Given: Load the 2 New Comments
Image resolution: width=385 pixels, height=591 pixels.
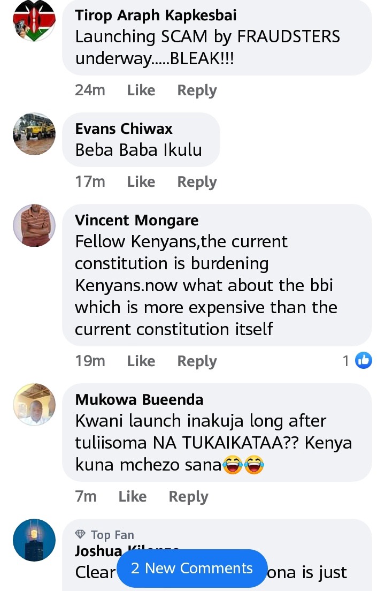Looking at the screenshot, I should point(192,568).
